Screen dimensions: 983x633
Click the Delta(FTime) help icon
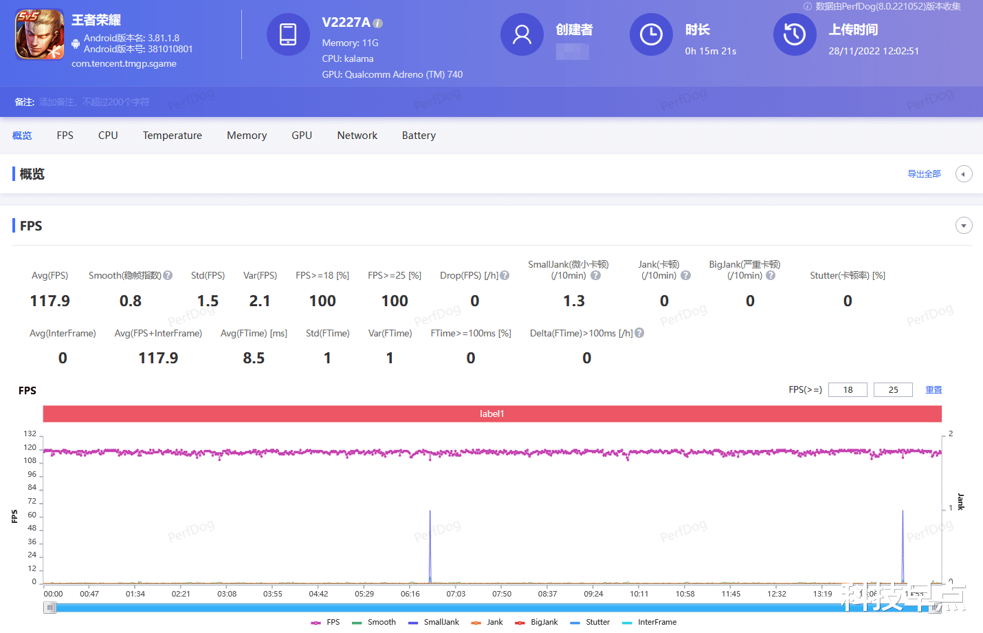point(639,333)
